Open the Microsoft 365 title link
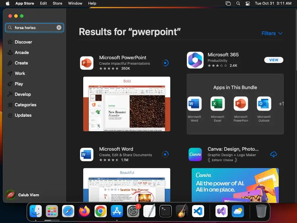297x223 pixels. click(223, 55)
